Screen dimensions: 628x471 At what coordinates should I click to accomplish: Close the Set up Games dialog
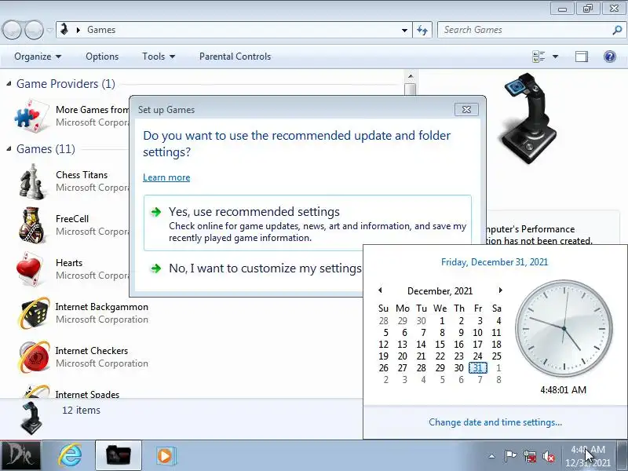pyautogui.click(x=466, y=109)
